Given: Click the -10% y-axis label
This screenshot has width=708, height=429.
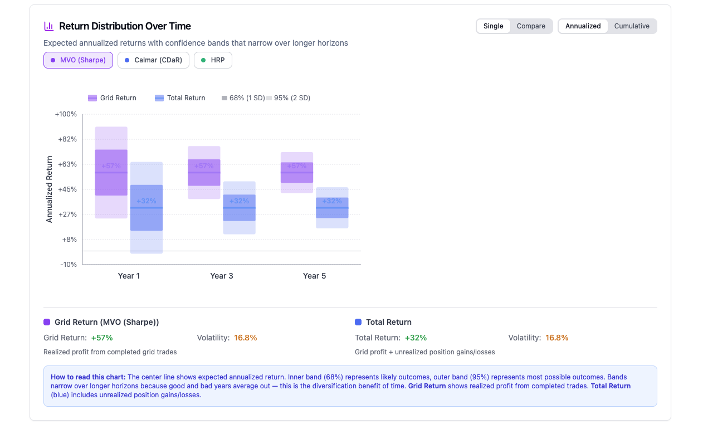Looking at the screenshot, I should (x=69, y=265).
